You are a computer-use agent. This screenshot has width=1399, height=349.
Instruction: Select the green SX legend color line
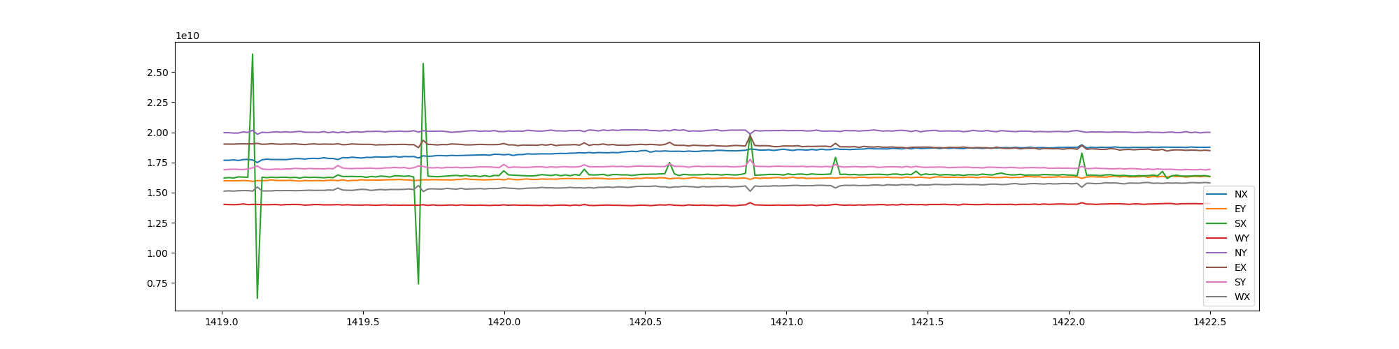1218,223
